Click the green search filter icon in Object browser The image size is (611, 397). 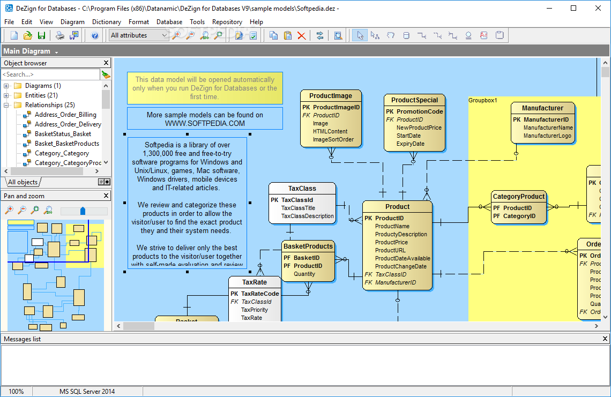click(106, 74)
